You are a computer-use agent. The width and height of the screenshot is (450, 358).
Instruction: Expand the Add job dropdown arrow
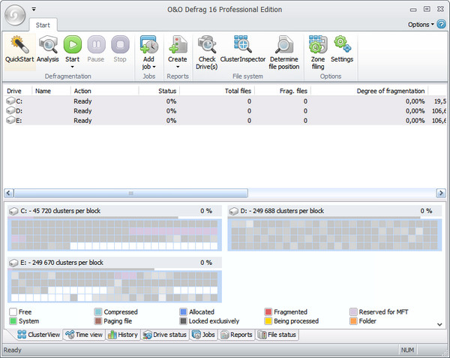pyautogui.click(x=154, y=67)
